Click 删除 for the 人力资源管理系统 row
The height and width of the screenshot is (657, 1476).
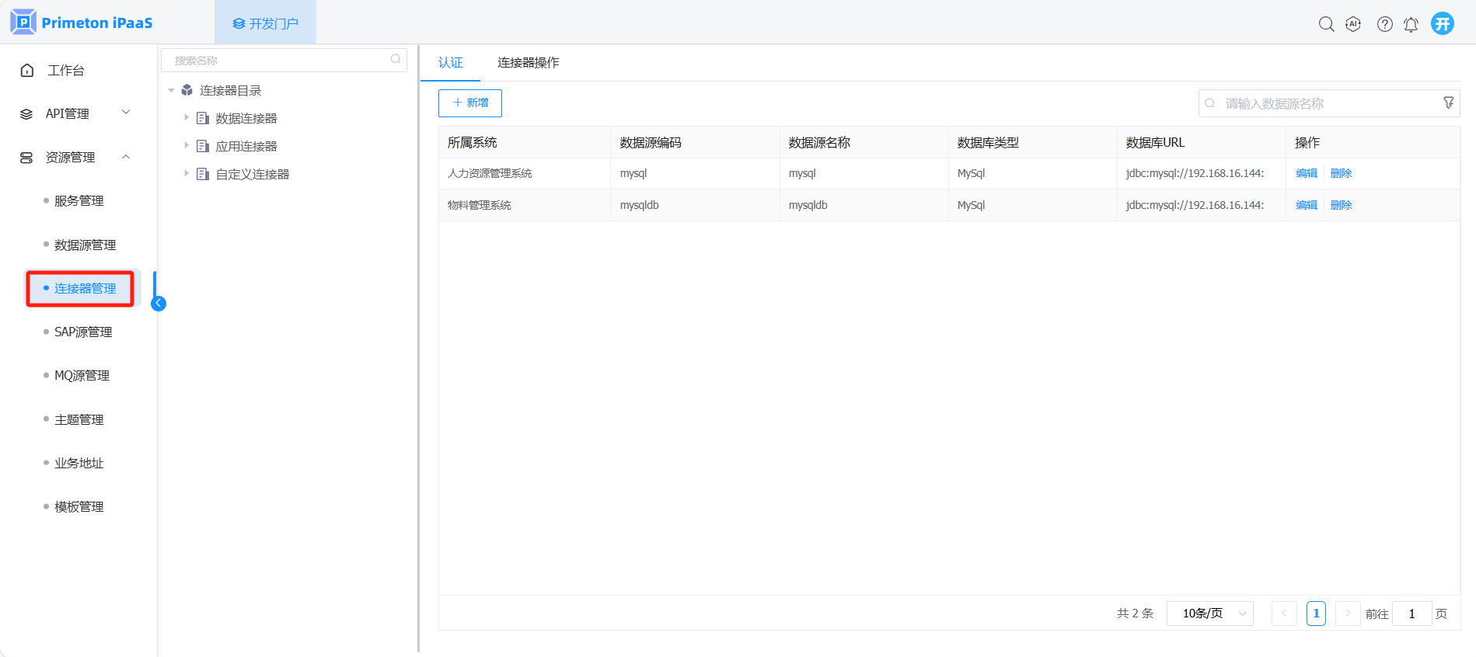(1341, 173)
